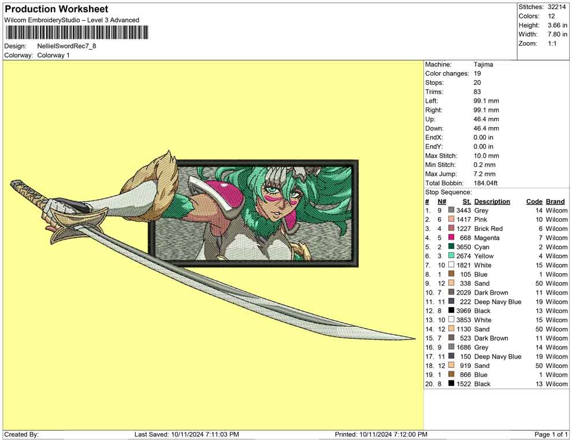Click the Sand swatch in row 14
This screenshot has height=440, width=572.
451,329
